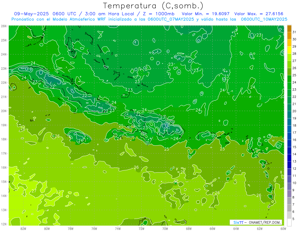Click the 74W longitude axis label

click(118, 228)
